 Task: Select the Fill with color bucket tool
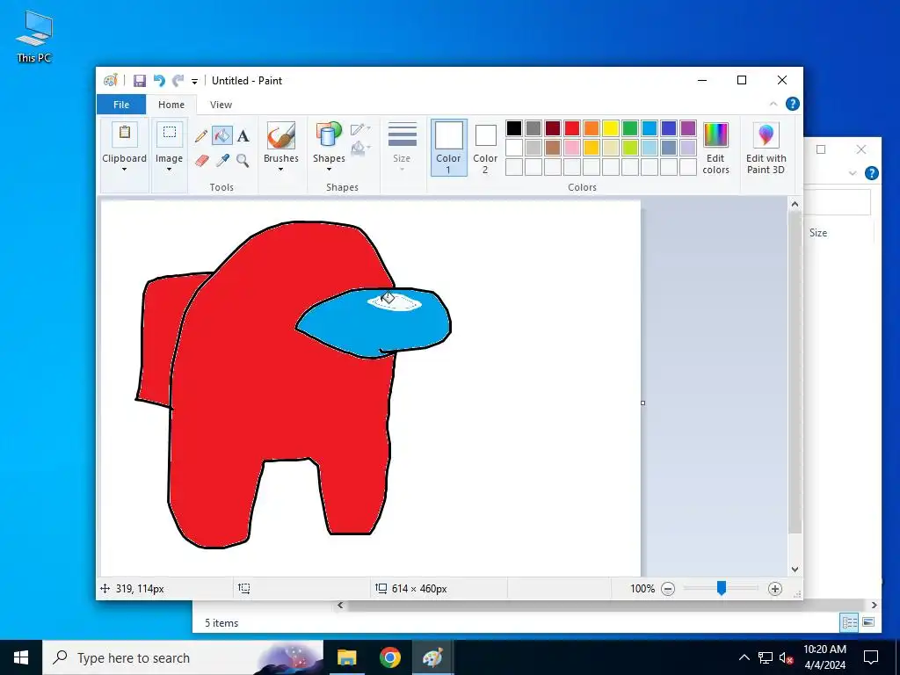pos(222,136)
